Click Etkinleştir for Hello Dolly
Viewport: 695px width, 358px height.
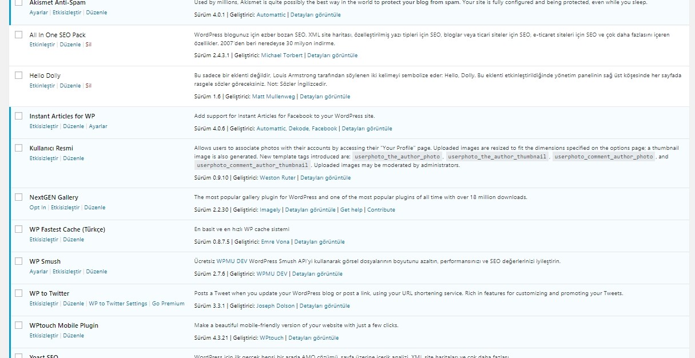tap(42, 86)
